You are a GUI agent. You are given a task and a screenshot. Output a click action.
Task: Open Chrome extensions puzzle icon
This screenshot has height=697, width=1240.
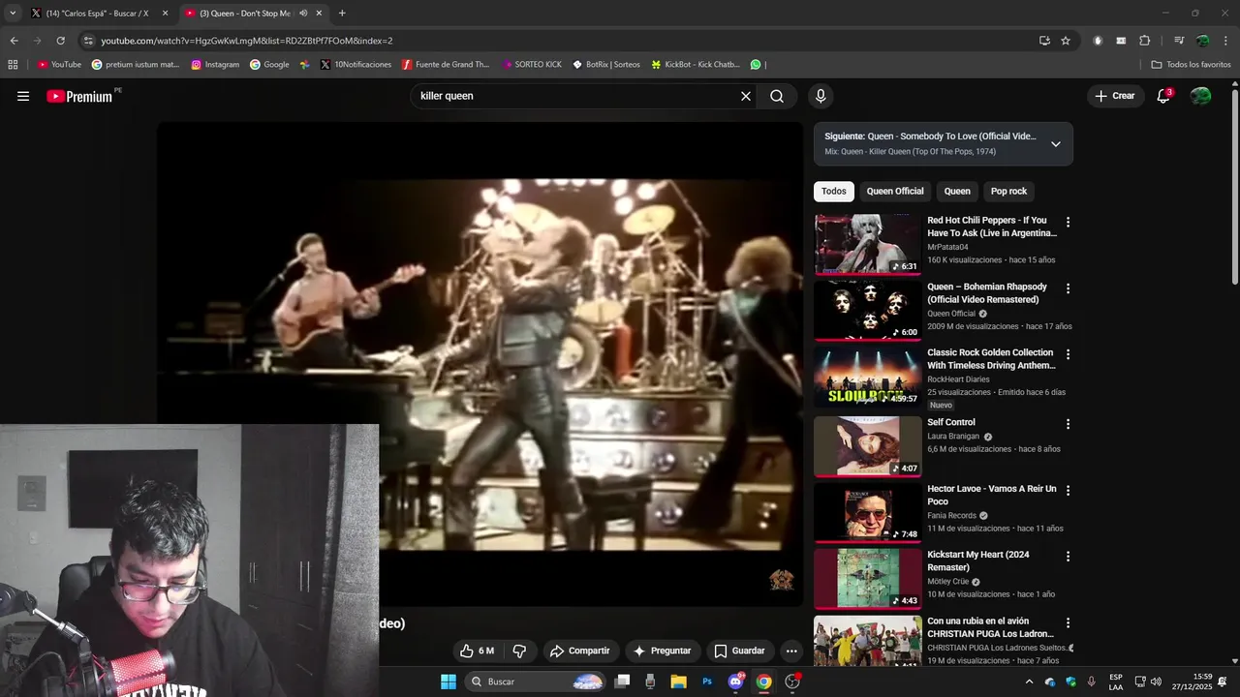click(1144, 41)
